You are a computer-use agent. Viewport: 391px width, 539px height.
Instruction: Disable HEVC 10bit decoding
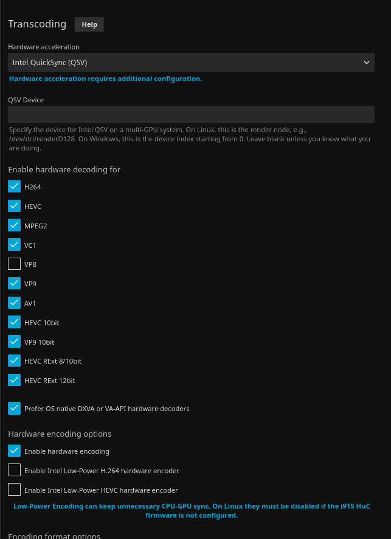(15, 322)
